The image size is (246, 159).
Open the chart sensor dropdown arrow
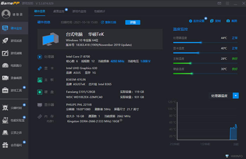coord(236,95)
